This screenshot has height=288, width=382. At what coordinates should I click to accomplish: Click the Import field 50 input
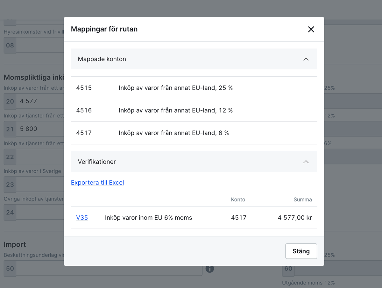(108, 269)
